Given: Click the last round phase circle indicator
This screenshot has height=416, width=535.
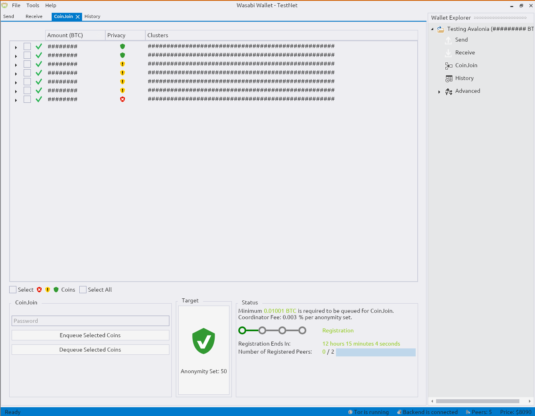Looking at the screenshot, I should point(302,330).
